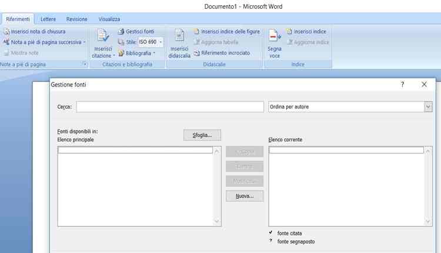Viewport: 441px width, 253px height.
Task: Switch to the Visualizza tab
Action: coord(109,19)
